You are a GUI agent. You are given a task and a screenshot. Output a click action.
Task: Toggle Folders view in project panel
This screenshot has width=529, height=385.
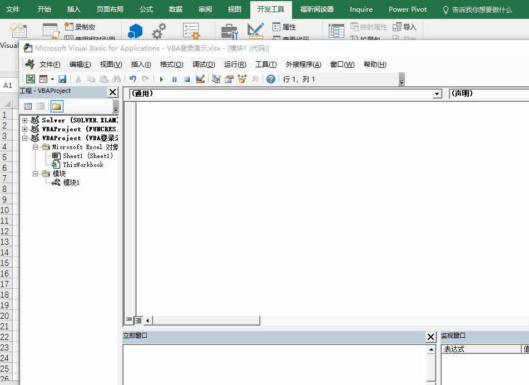(x=57, y=106)
